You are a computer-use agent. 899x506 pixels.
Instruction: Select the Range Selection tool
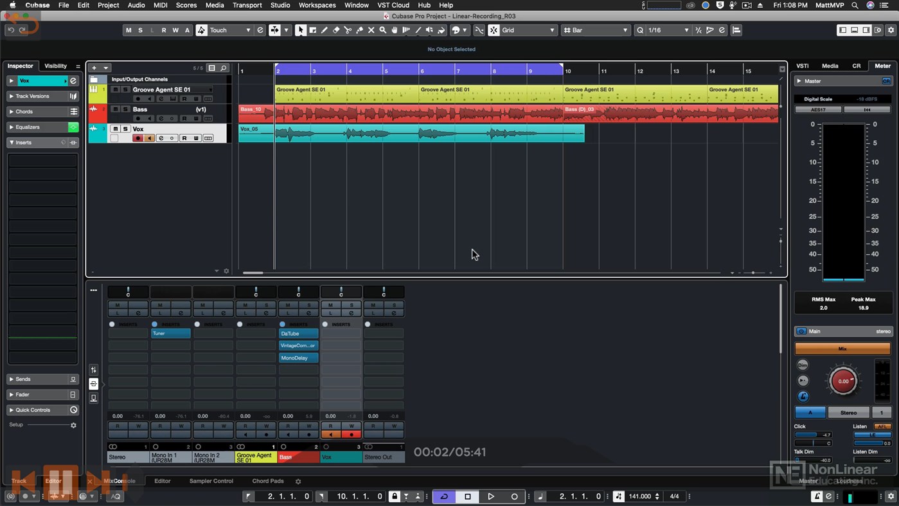tap(312, 30)
